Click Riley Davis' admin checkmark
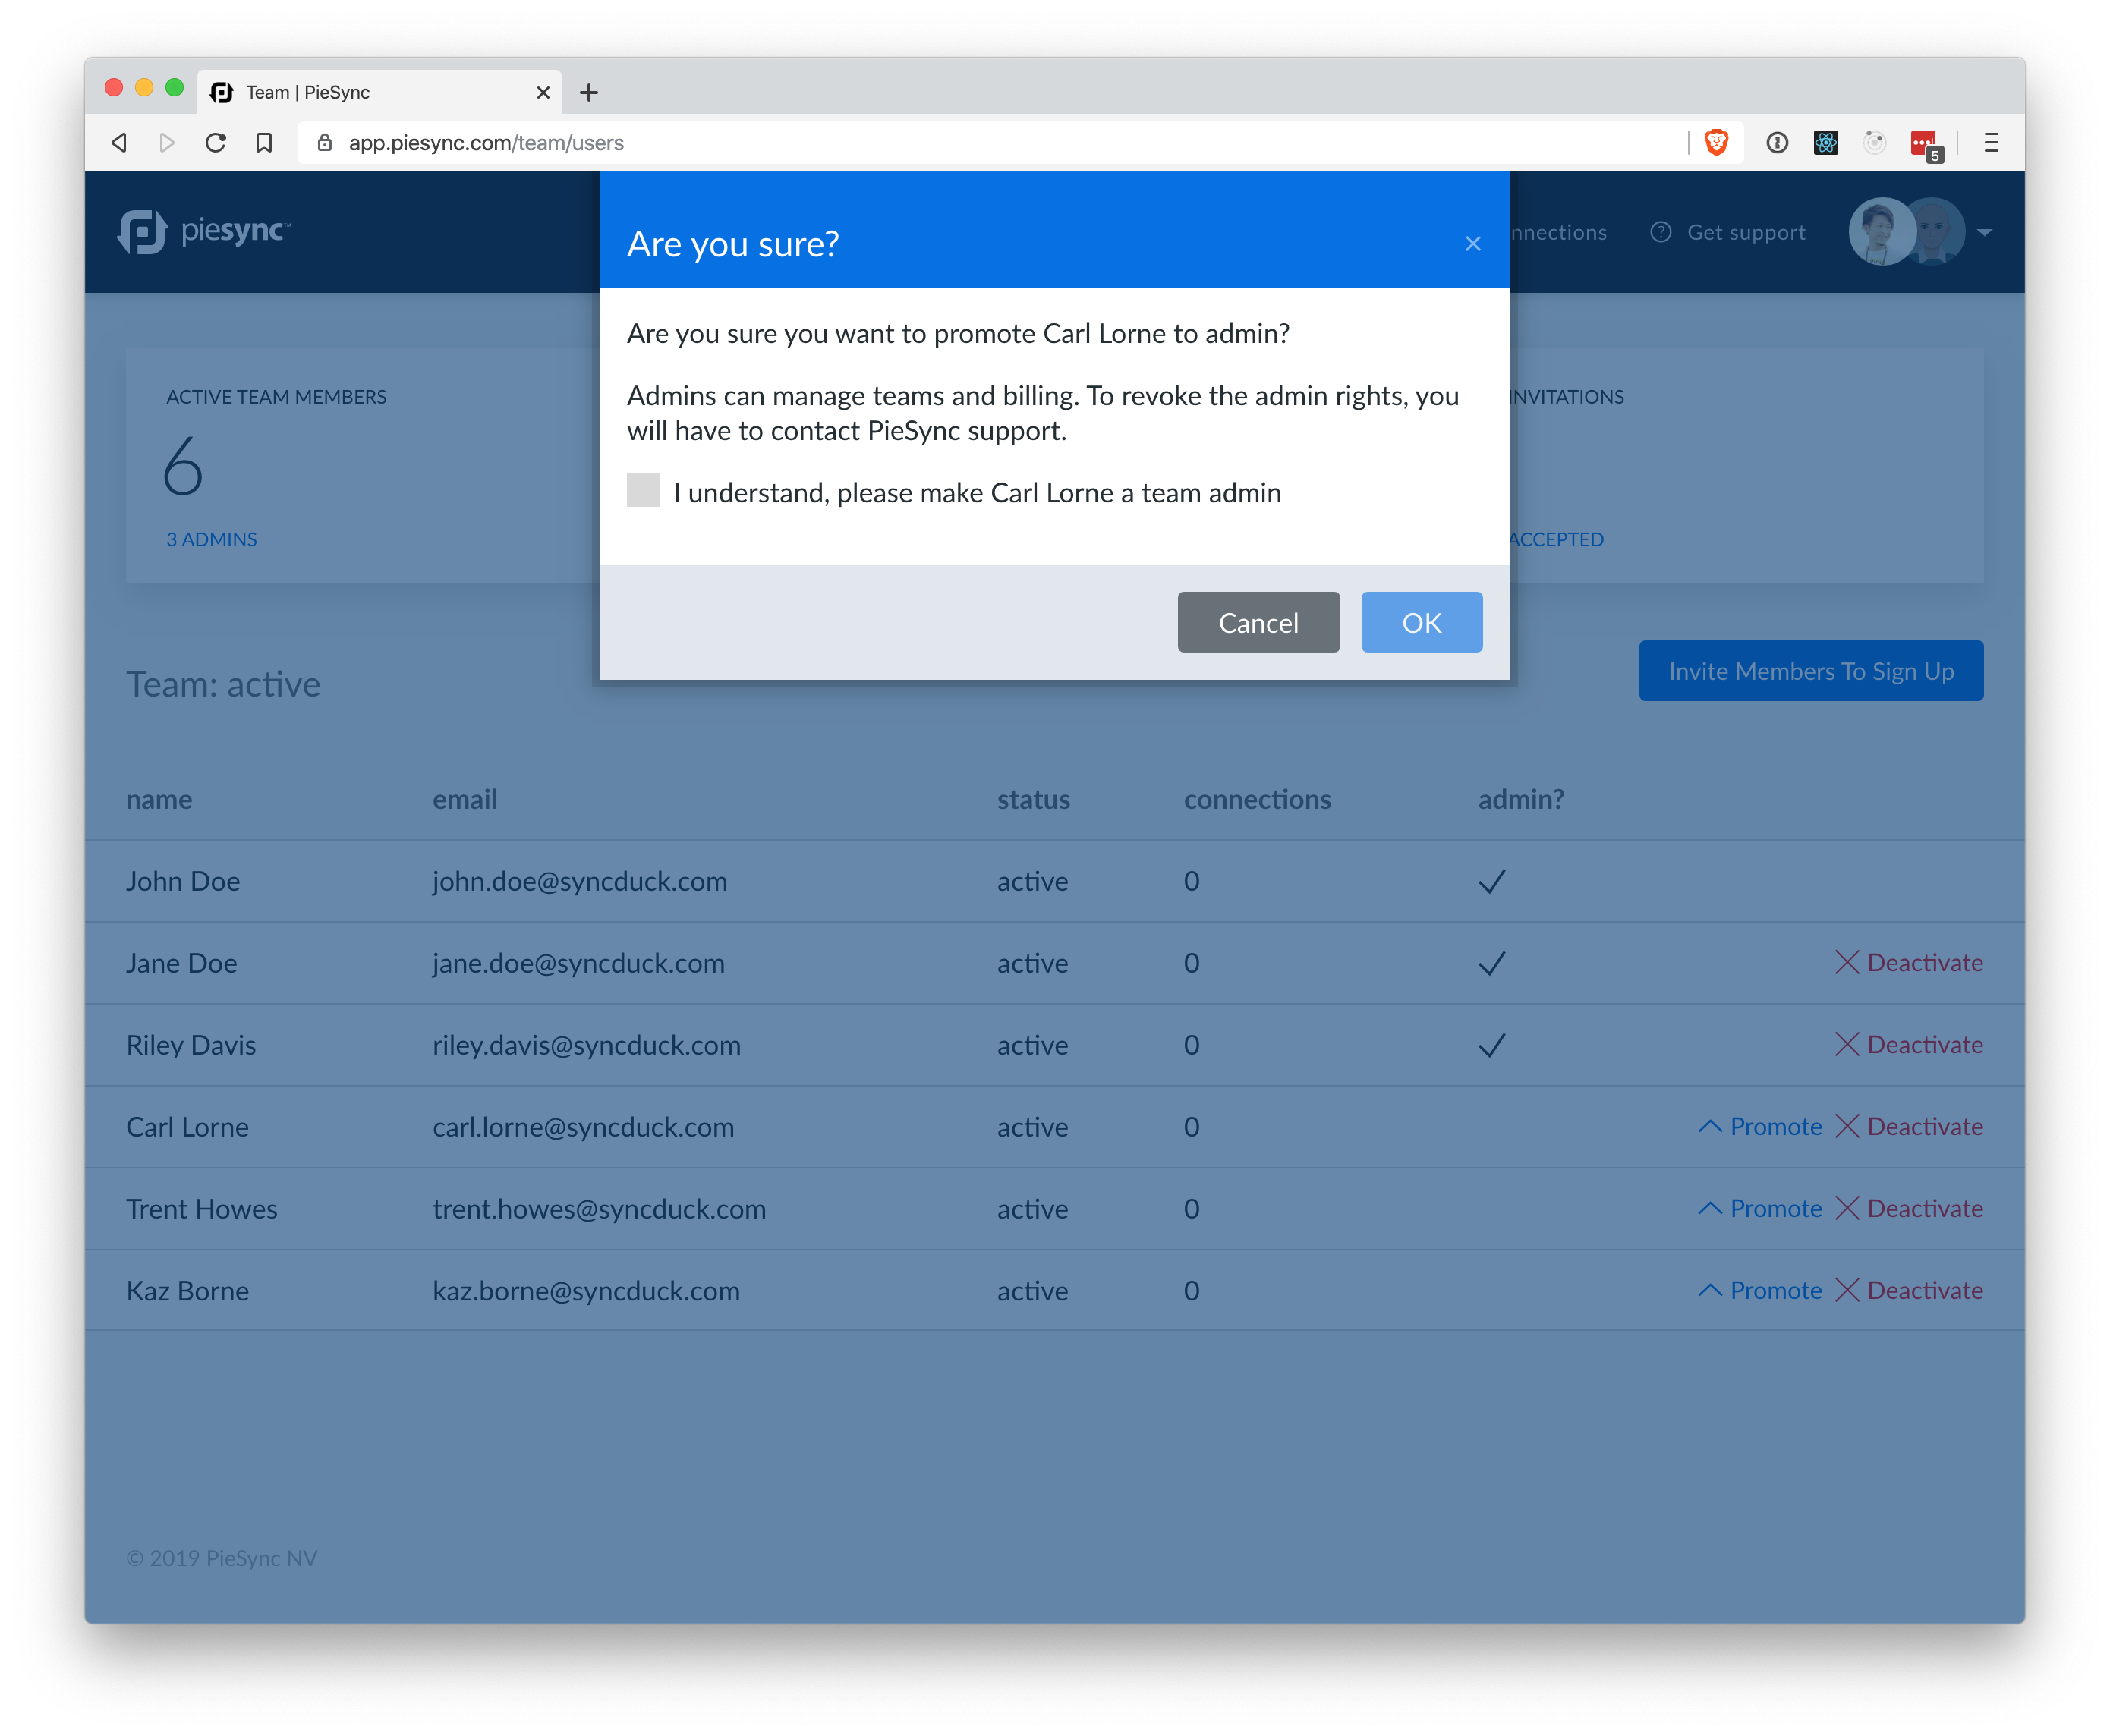 click(1491, 1046)
